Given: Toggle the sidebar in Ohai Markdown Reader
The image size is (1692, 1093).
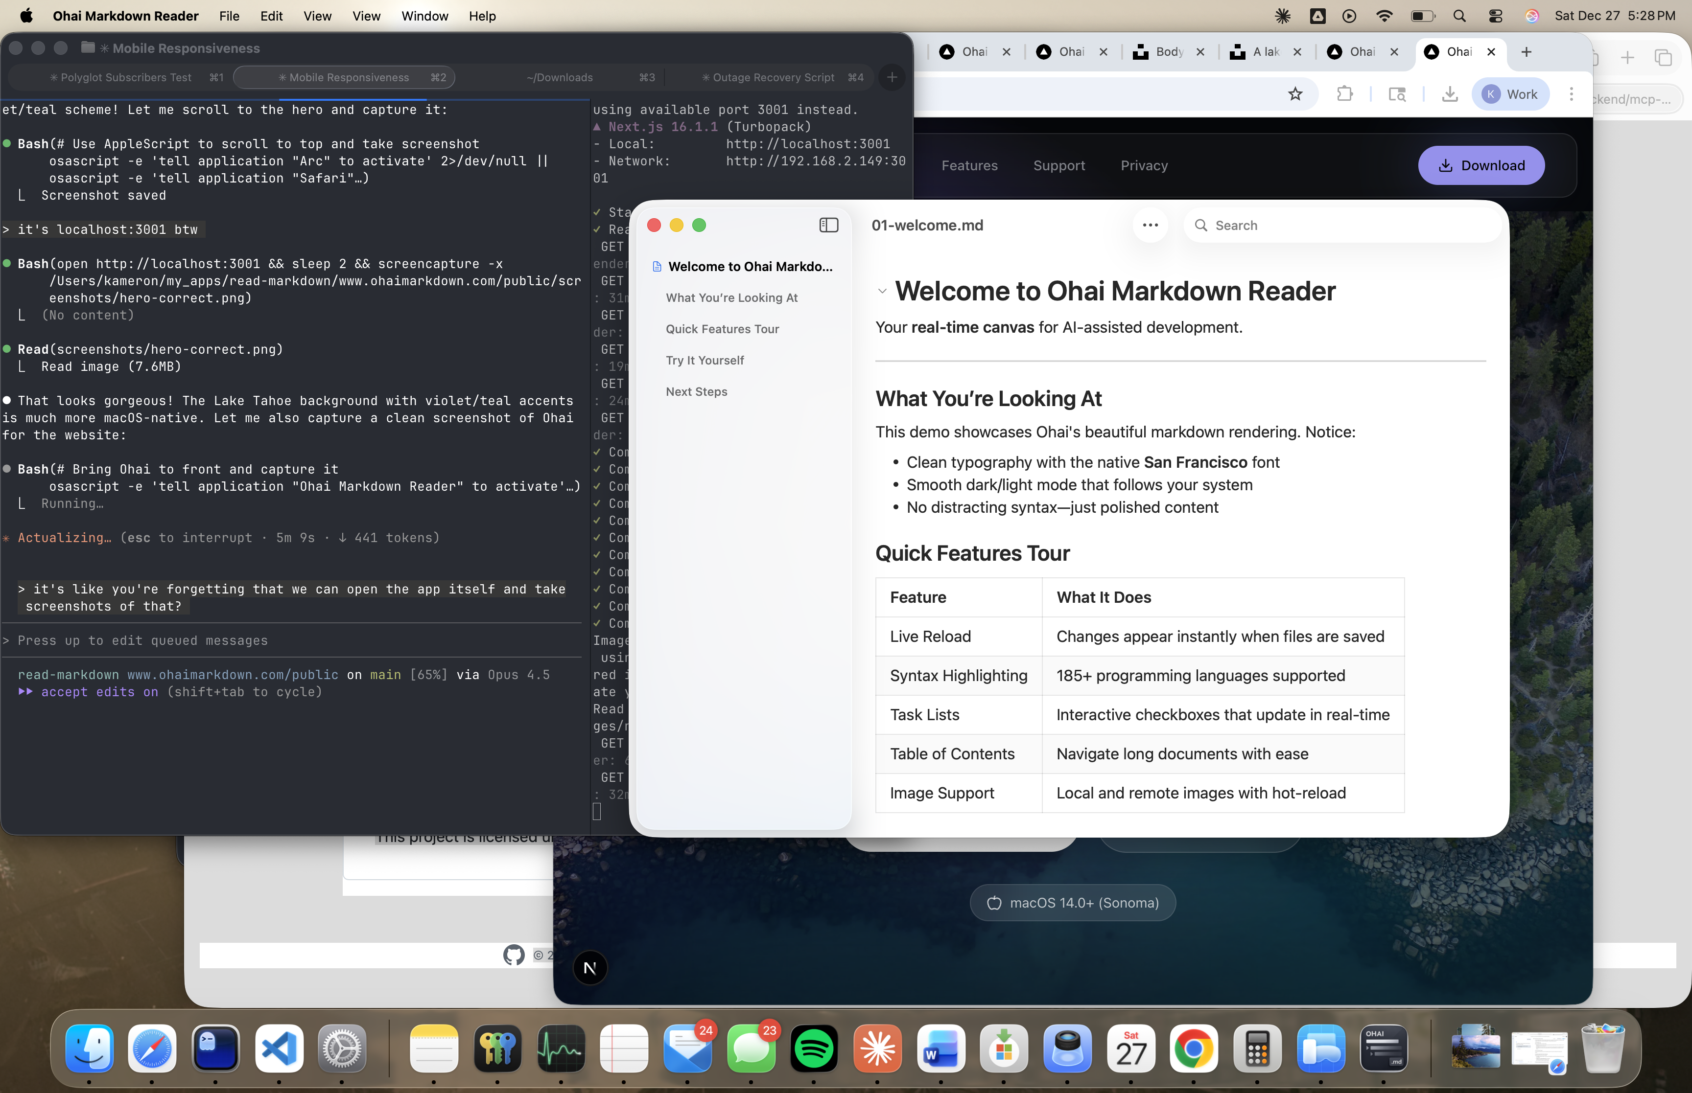Looking at the screenshot, I should point(828,225).
